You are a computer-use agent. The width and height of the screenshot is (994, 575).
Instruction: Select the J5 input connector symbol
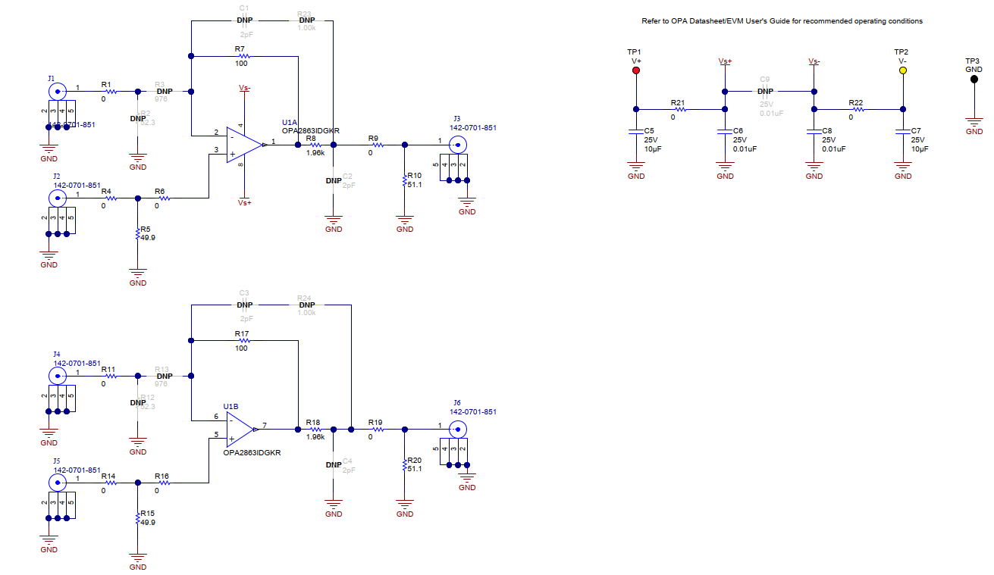coord(57,483)
